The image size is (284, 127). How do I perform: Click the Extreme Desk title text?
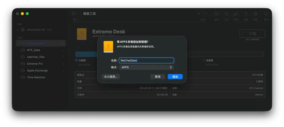tap(109, 32)
